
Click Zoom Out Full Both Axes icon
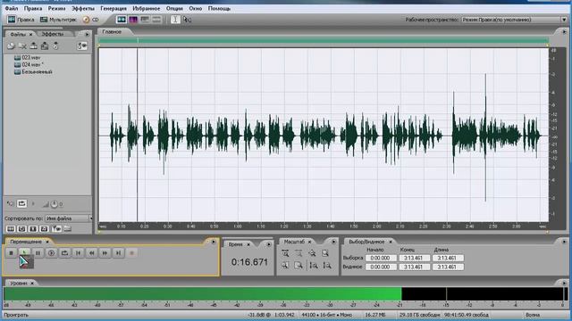[x=312, y=253]
